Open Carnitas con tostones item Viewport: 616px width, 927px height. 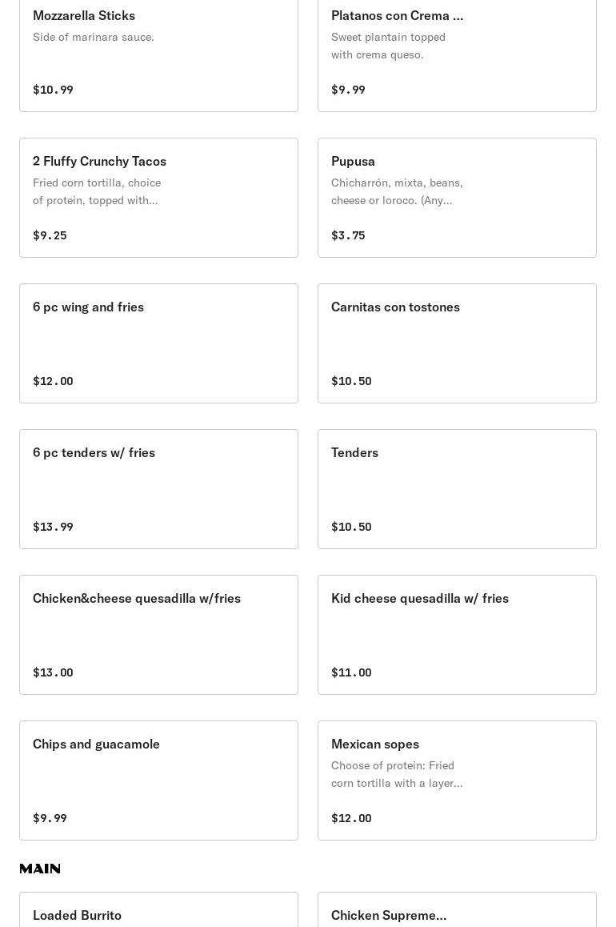pos(457,343)
